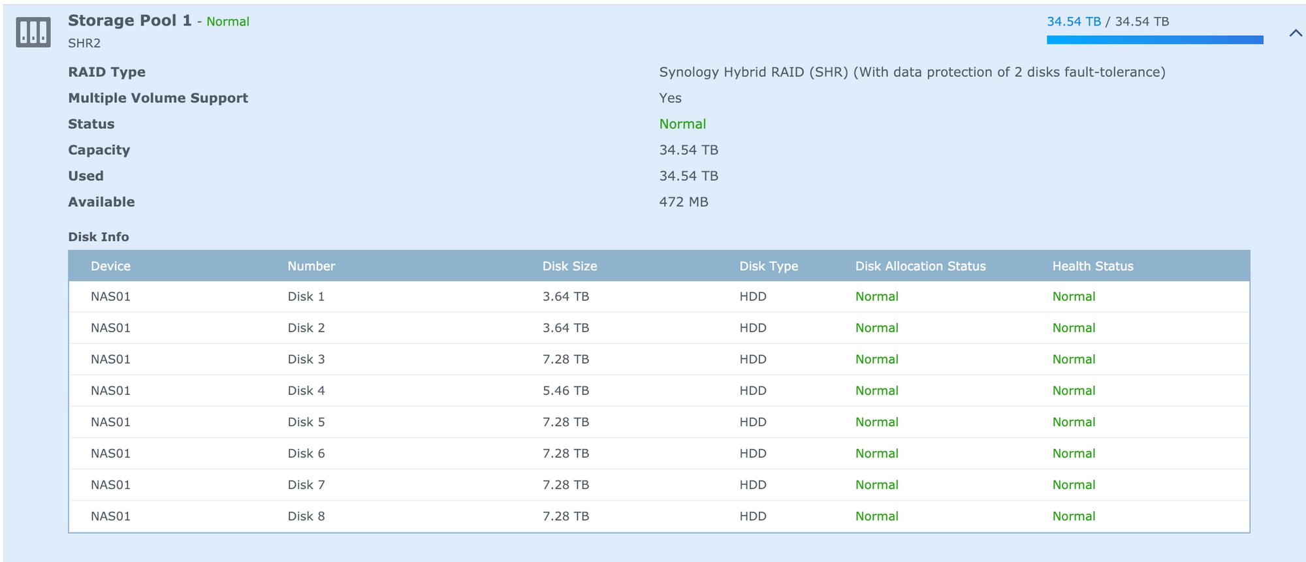Click Disk 1 health status Normal
This screenshot has height=562, width=1306.
pyautogui.click(x=1074, y=297)
